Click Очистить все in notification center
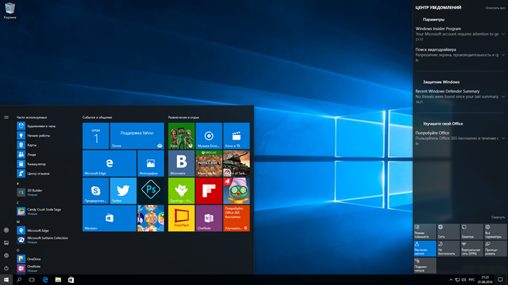Viewport: 508px width, 285px height. (495, 8)
